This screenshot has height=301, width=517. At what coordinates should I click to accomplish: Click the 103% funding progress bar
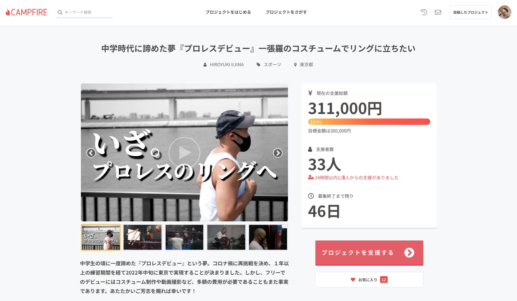click(369, 122)
